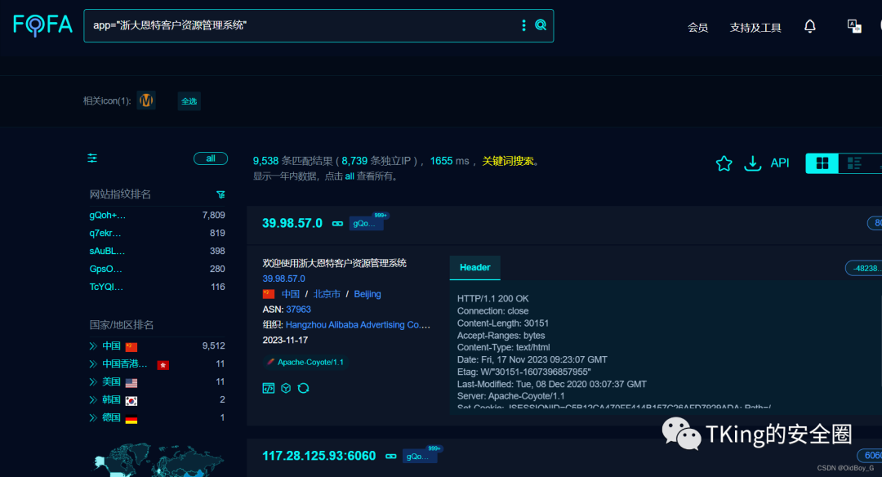Click the all link in results note
This screenshot has height=477, width=882.
point(350,176)
